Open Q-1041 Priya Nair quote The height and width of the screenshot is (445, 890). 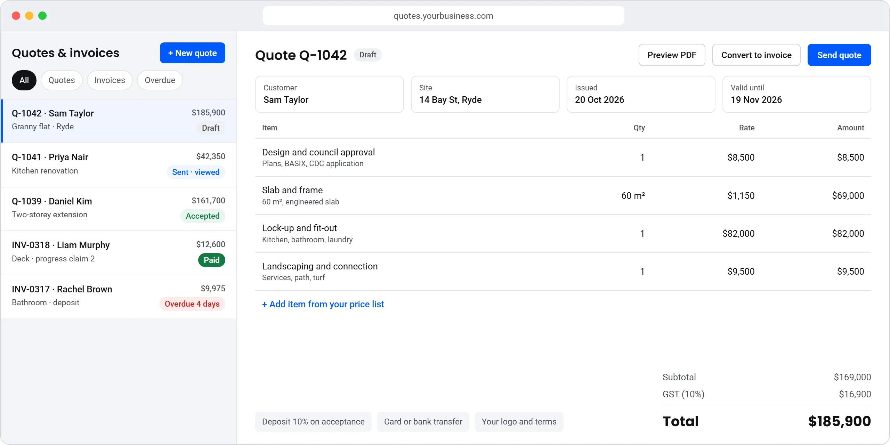click(119, 165)
